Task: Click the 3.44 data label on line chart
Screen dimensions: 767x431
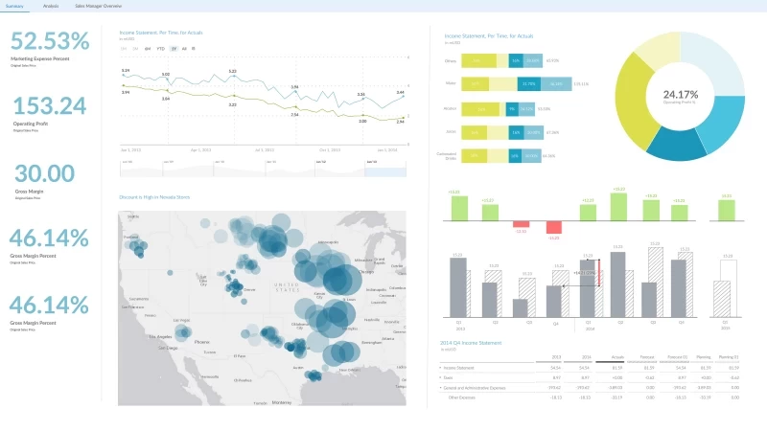Action: (x=400, y=92)
